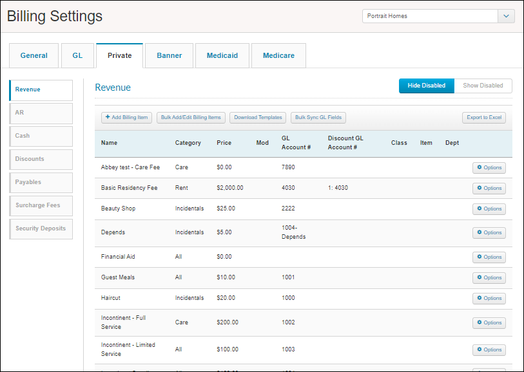Image resolution: width=524 pixels, height=372 pixels.
Task: Switch to the General tab
Action: (x=34, y=55)
